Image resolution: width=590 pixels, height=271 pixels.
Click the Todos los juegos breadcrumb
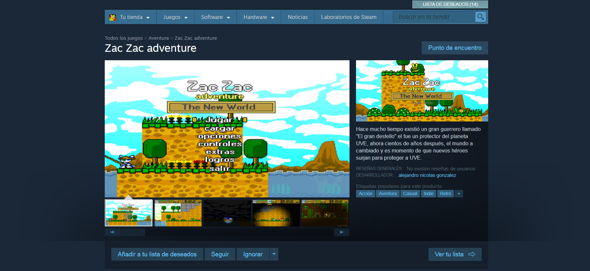124,38
